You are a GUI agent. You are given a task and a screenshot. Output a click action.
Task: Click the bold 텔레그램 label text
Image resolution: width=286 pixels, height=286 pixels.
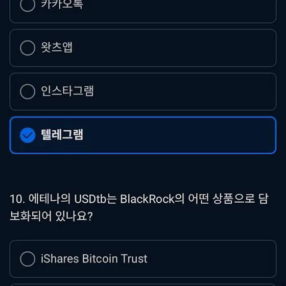62,135
